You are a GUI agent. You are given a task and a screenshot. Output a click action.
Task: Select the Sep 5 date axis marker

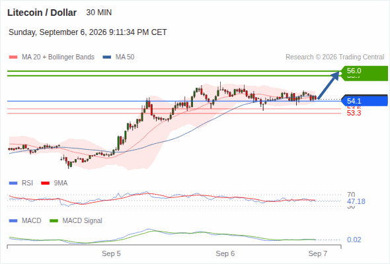111,253
